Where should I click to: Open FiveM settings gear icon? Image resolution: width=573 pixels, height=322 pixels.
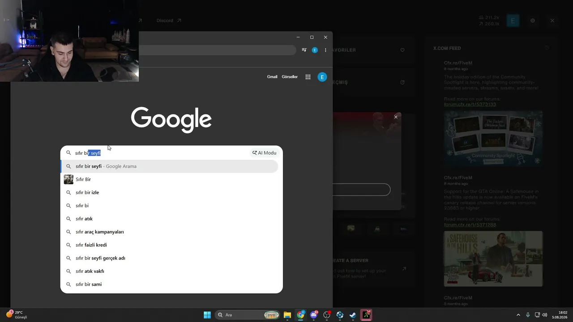[x=533, y=21]
